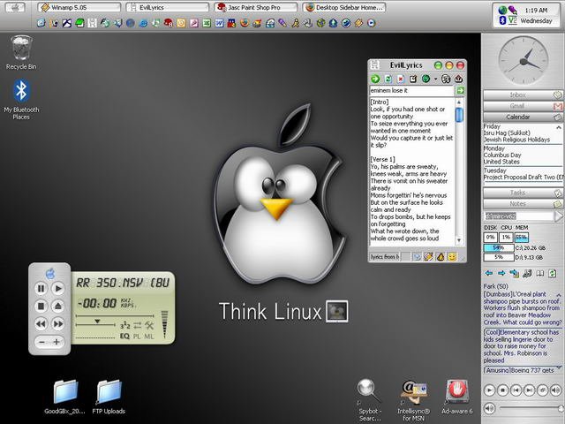The image size is (565, 424).
Task: Open Winamp's crossed-tools options icon
Action: (x=149, y=326)
